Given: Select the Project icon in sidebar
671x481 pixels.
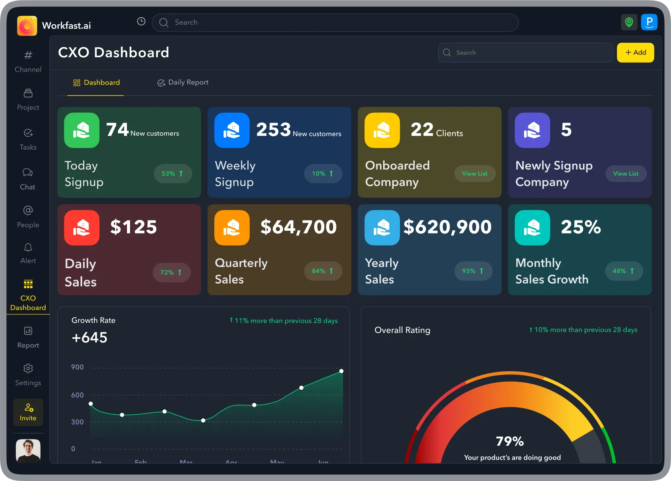Looking at the screenshot, I should (27, 99).
